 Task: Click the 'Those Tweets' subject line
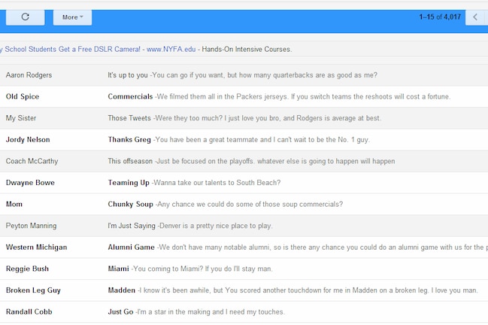pos(129,118)
